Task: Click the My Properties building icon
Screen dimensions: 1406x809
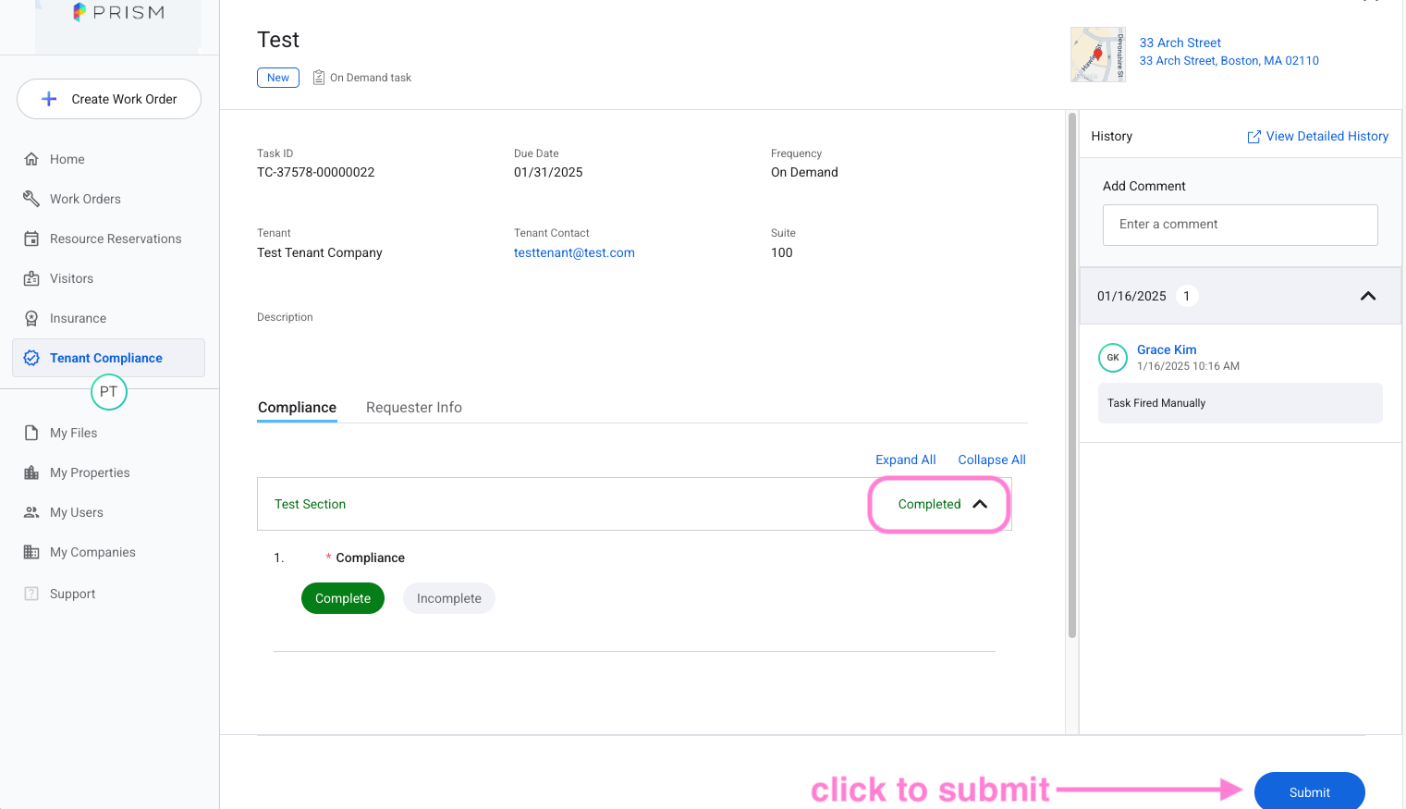Action: (31, 472)
